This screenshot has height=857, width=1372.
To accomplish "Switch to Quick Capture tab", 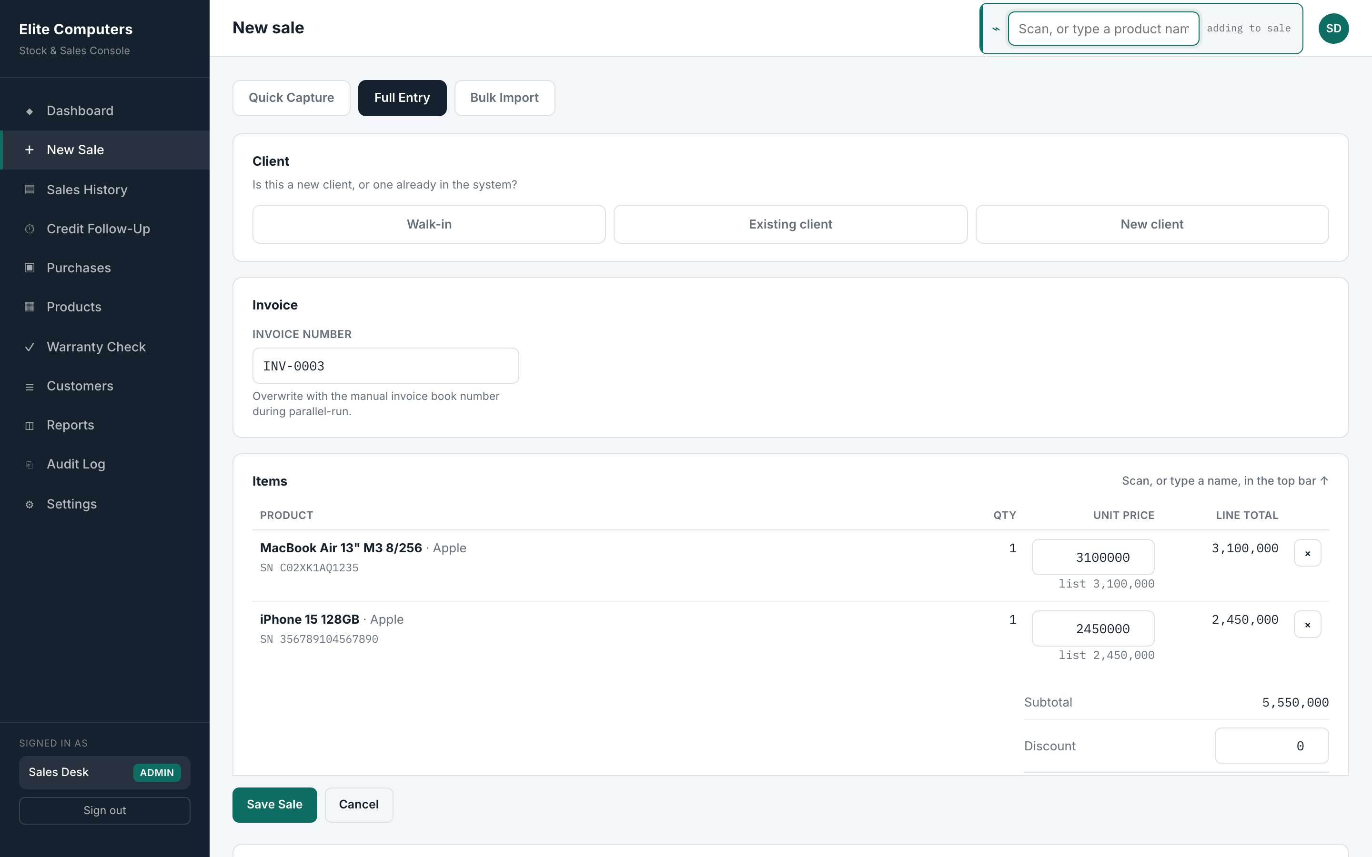I will click(292, 98).
